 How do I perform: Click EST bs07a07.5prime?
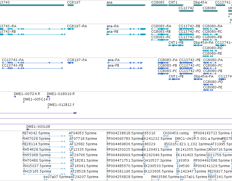pyautogui.click(x=45, y=180)
